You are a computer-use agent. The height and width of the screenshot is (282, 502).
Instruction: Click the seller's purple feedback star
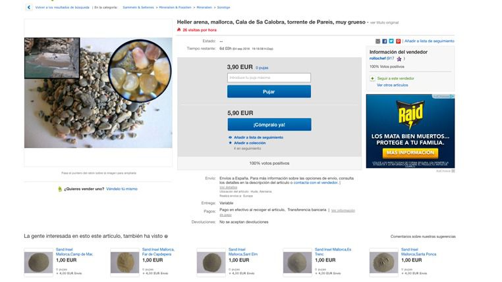click(x=399, y=59)
